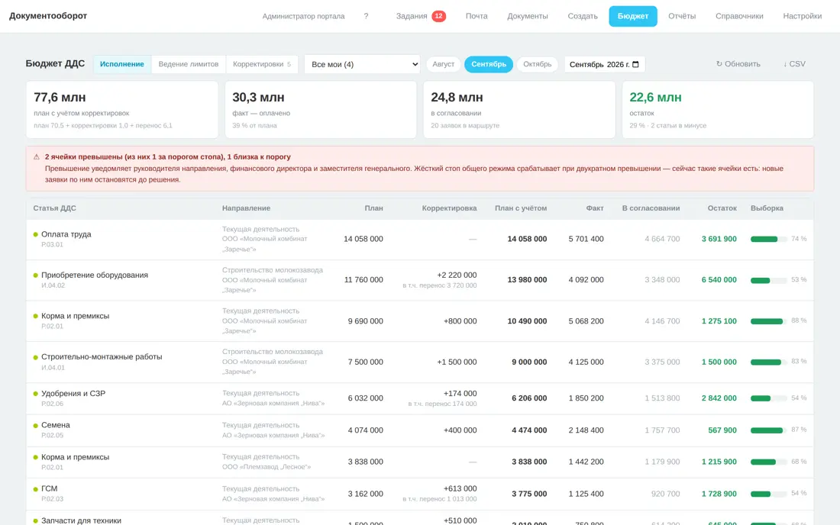
Task: Click the warning triangle icon in alert banner
Action: tap(37, 156)
